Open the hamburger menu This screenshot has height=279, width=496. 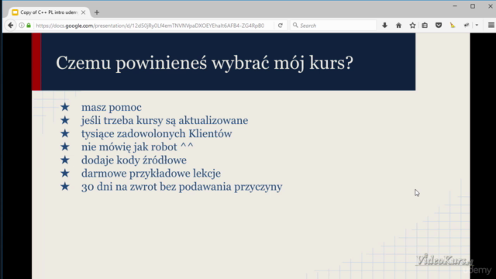tap(491, 26)
